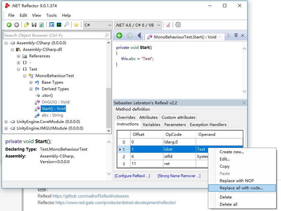Screen dimensions: 281x211
Task: Expand the Base Types node
Action: 31,82
